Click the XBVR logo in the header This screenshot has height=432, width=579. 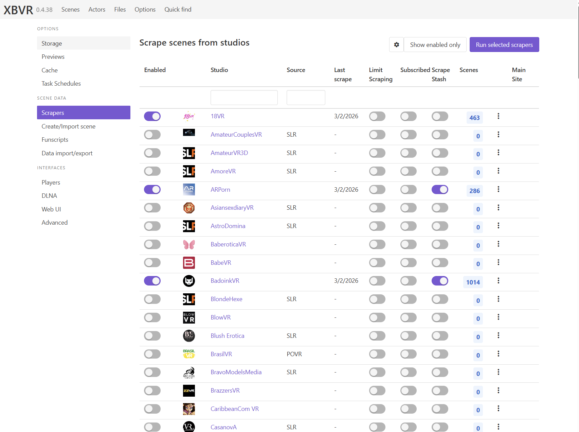click(x=18, y=10)
